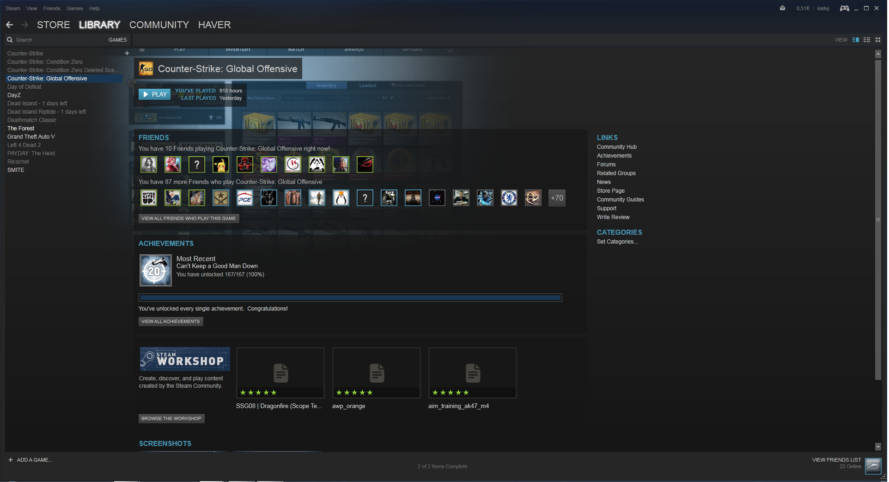Open the GAMES filter dropdown
The image size is (889, 482).
tap(117, 40)
